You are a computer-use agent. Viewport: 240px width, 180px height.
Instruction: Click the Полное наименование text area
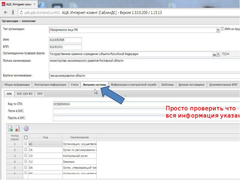(144, 65)
